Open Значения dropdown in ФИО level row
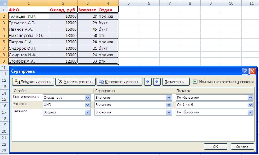This screenshot has width=259, height=155. tap(169, 105)
